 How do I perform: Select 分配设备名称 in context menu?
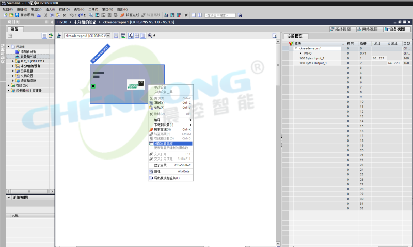pyautogui.click(x=164, y=143)
